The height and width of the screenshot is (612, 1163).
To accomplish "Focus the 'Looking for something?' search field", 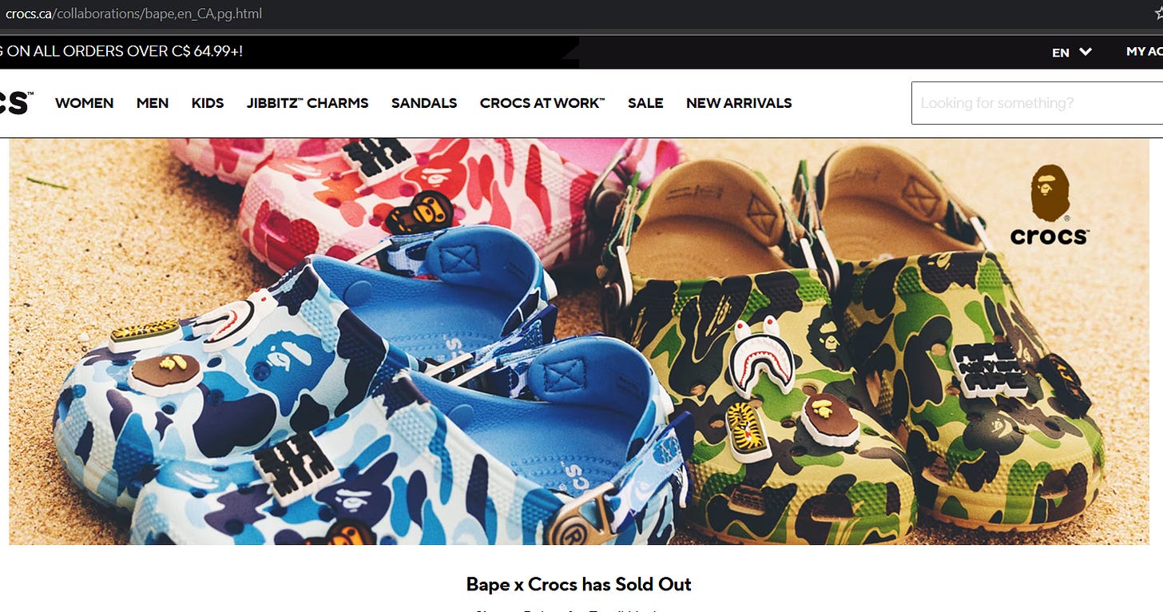I will 1037,103.
